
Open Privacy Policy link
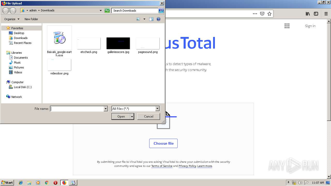pos(187,166)
